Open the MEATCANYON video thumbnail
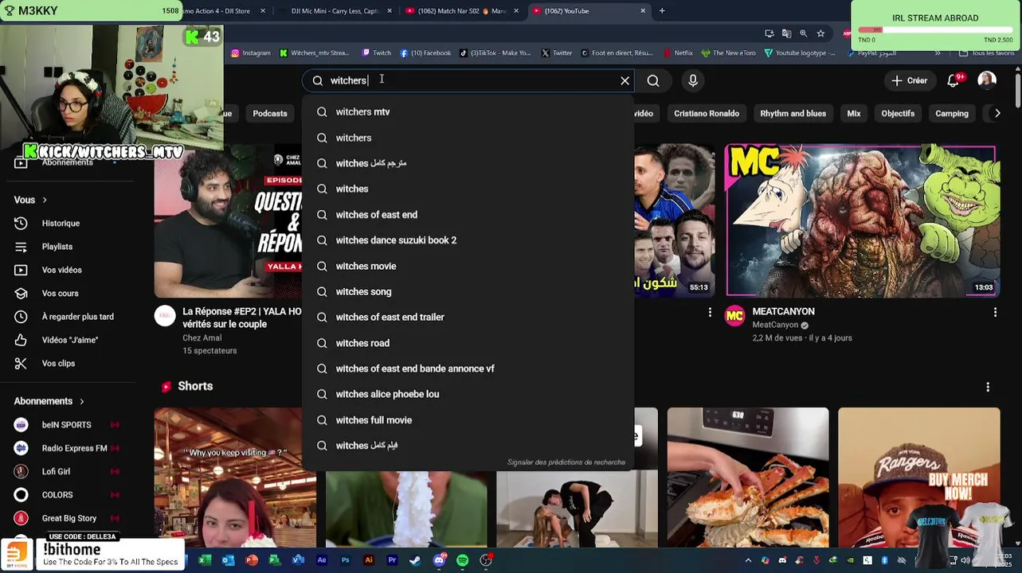The height and width of the screenshot is (573, 1022). click(x=861, y=221)
